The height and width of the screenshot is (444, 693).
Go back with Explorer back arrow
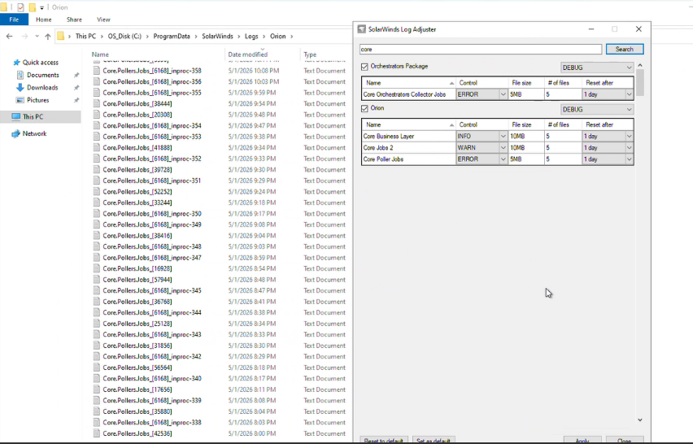click(x=9, y=37)
